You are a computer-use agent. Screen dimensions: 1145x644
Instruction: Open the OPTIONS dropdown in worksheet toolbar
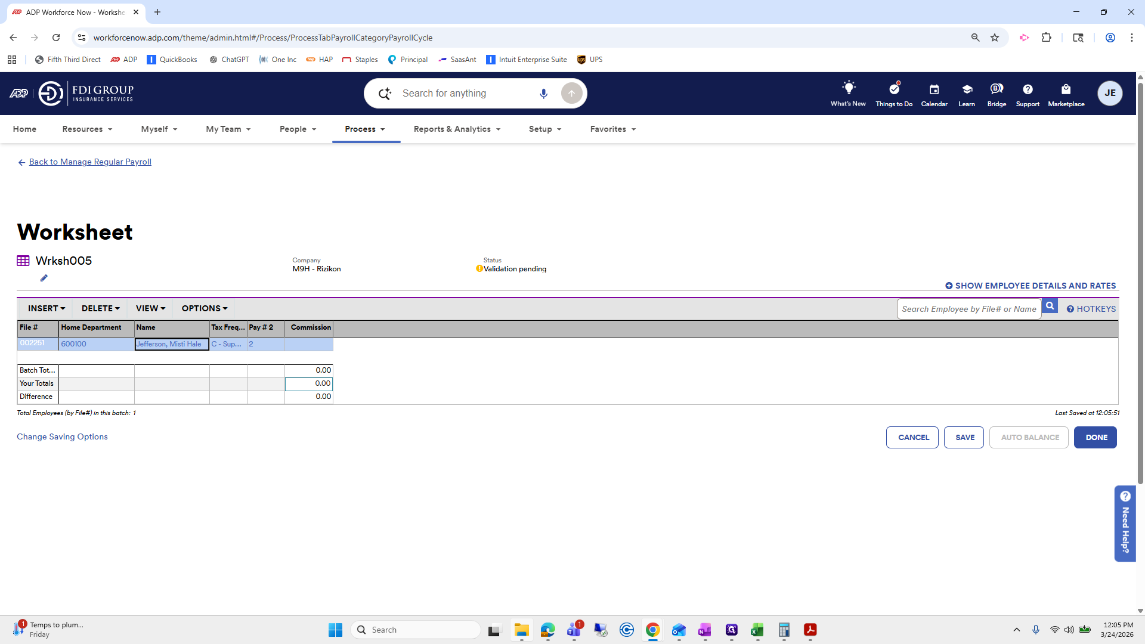click(204, 308)
